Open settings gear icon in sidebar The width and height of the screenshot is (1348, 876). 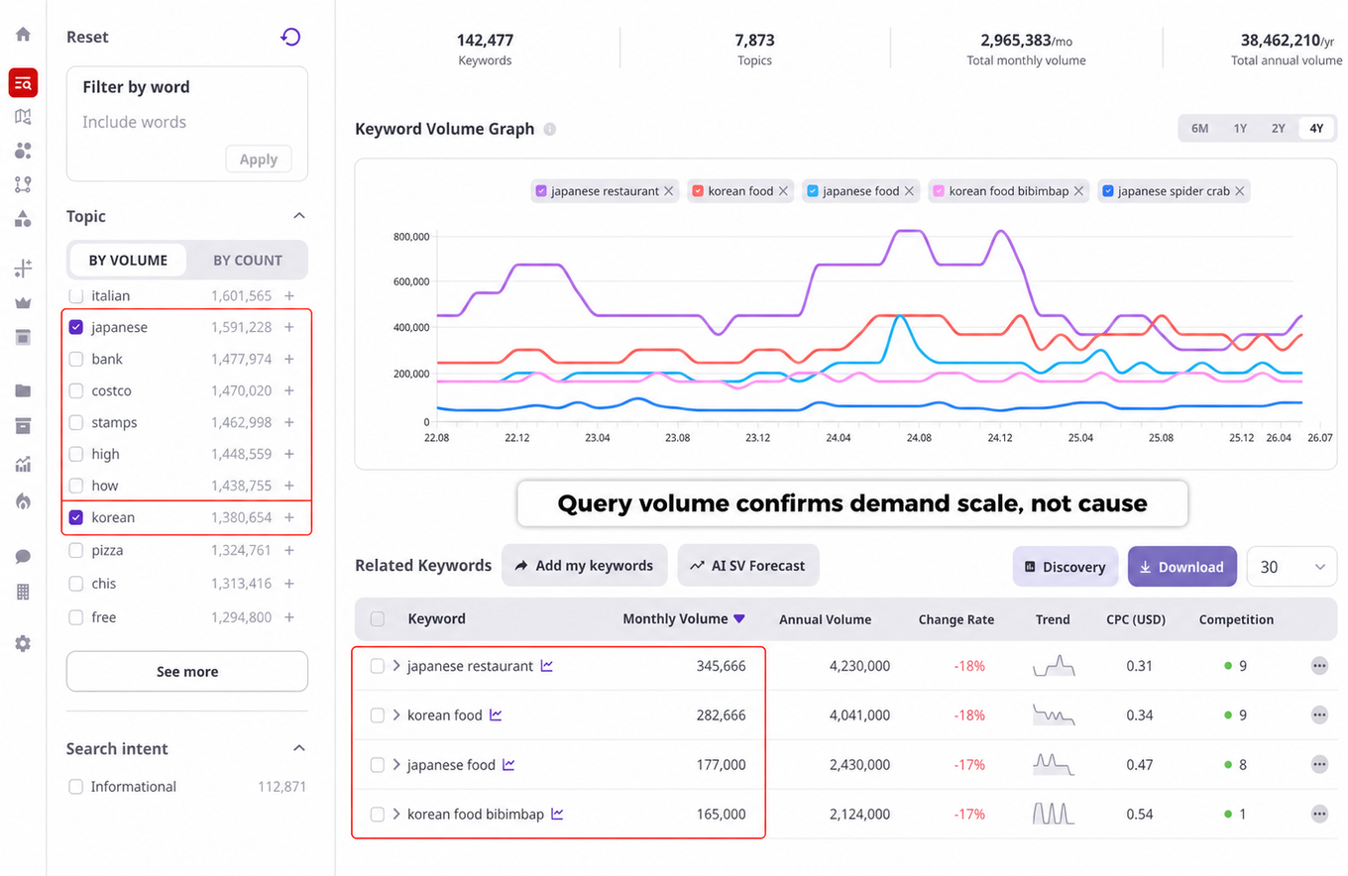point(23,644)
